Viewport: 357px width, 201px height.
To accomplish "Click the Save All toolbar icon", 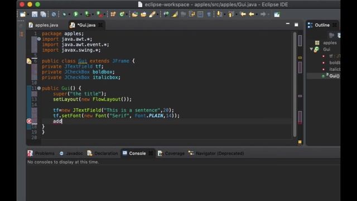I will 44,15.
